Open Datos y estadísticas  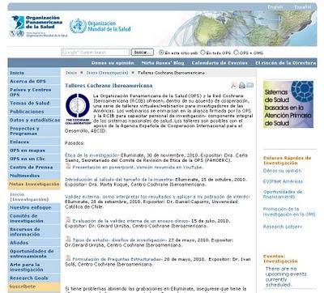coord(34,120)
